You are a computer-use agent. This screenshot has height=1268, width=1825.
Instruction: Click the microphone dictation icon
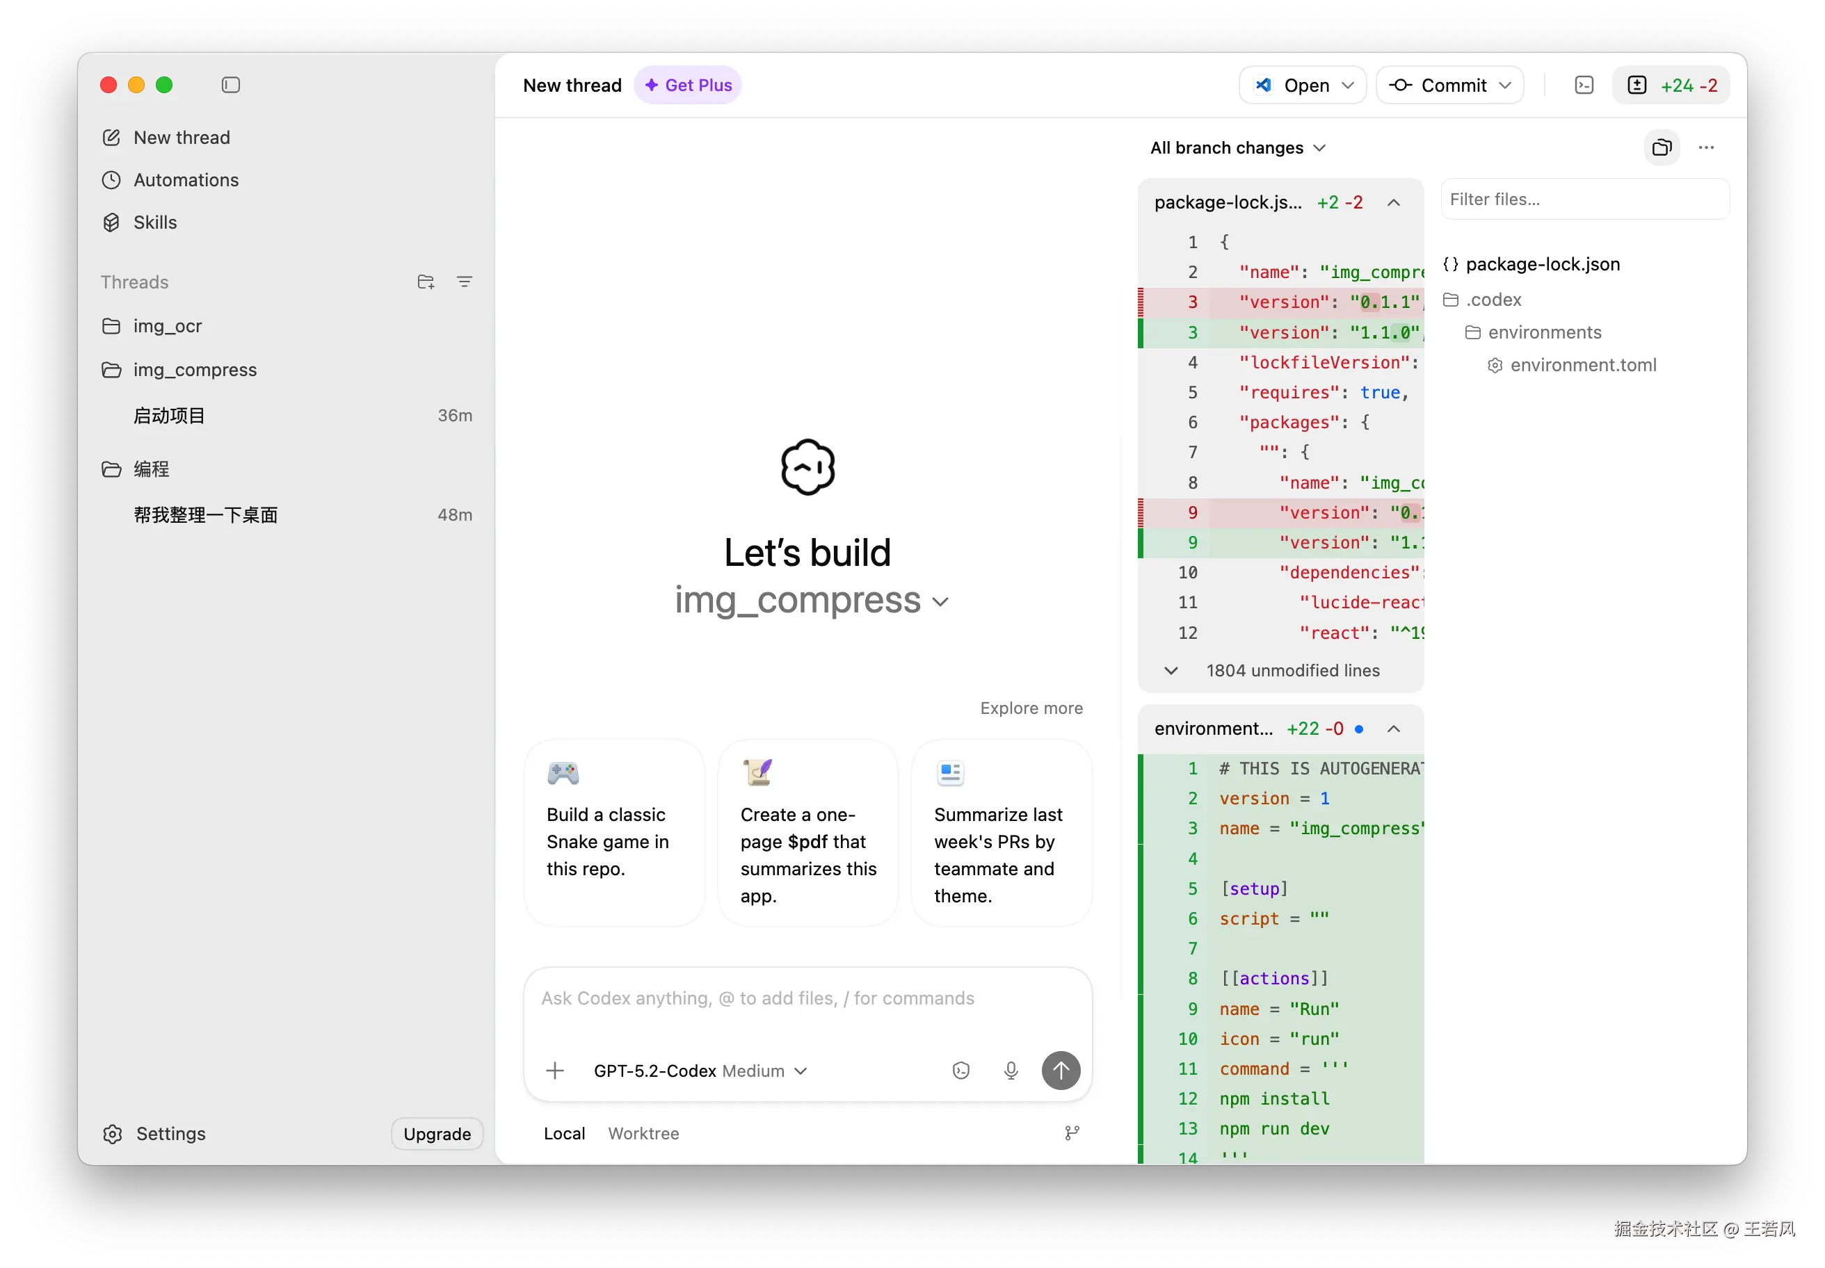pyautogui.click(x=1011, y=1071)
